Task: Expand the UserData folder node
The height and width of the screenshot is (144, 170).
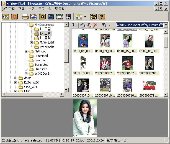Action: pyautogui.click(x=27, y=69)
